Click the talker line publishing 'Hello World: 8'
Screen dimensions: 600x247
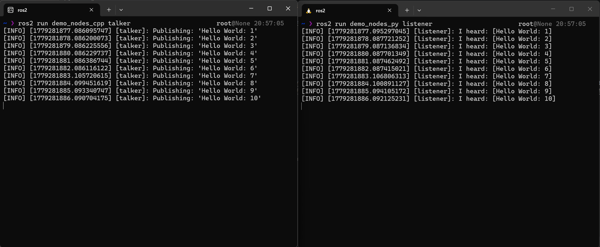click(x=130, y=83)
